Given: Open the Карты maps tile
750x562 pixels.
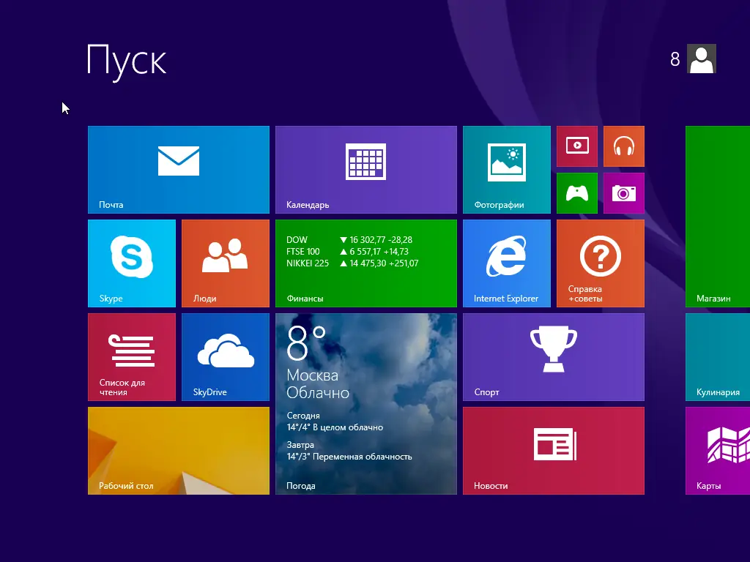Looking at the screenshot, I should click(x=718, y=451).
